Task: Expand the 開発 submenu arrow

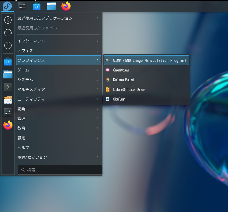Action: pos(98,109)
